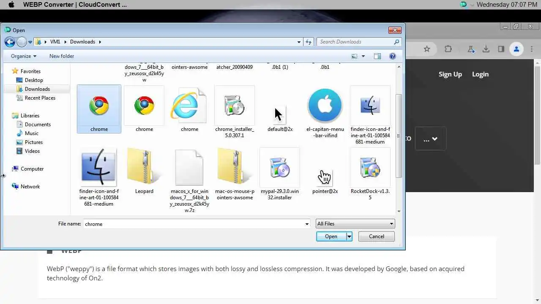Open the recent locations dropdown arrow
The height and width of the screenshot is (304, 541).
click(x=30, y=42)
